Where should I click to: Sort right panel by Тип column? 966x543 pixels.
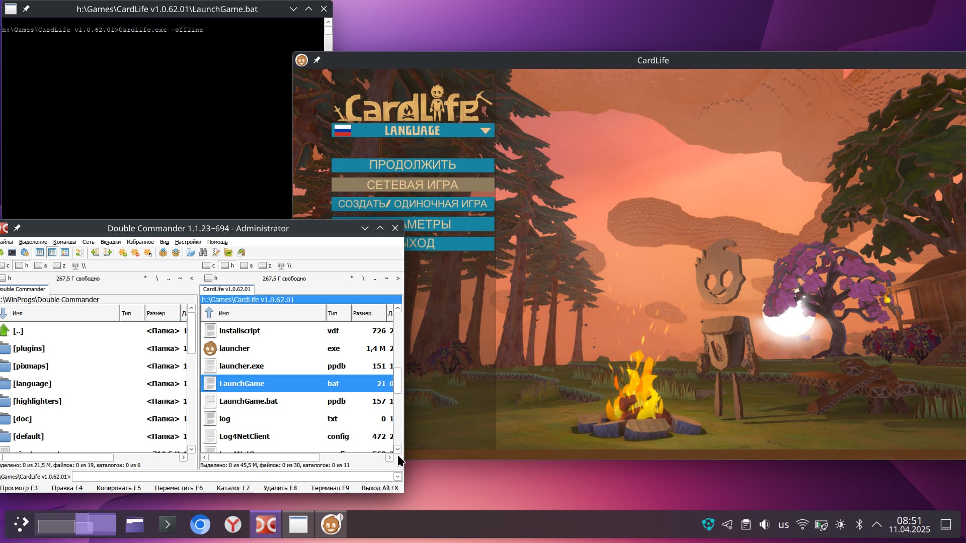338,313
